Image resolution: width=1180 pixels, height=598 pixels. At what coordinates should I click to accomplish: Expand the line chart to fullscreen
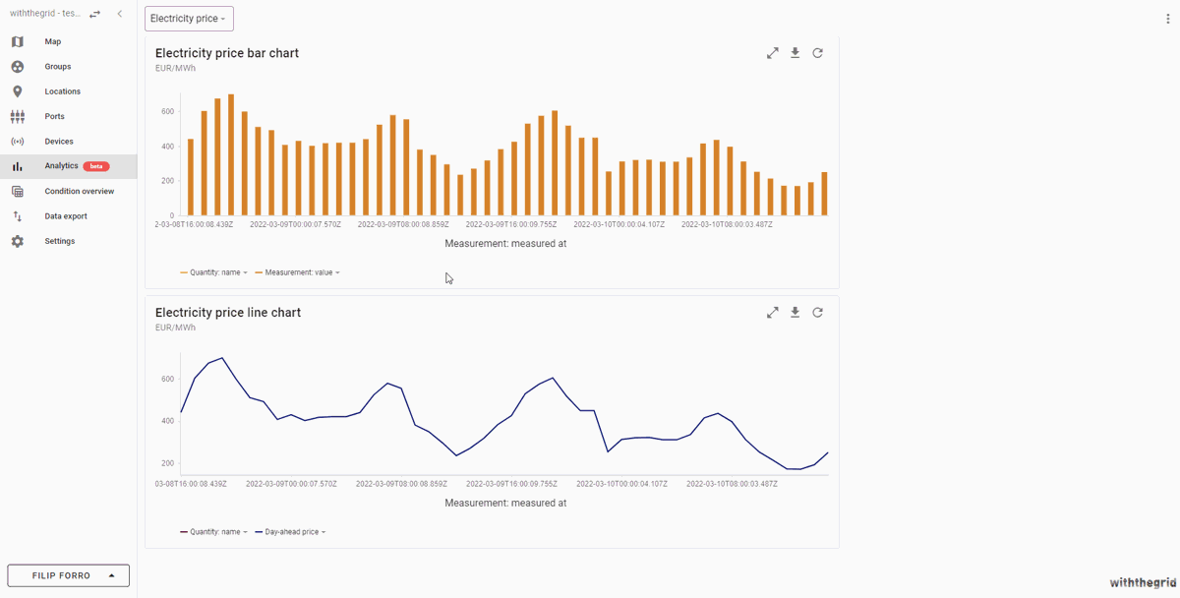click(772, 313)
